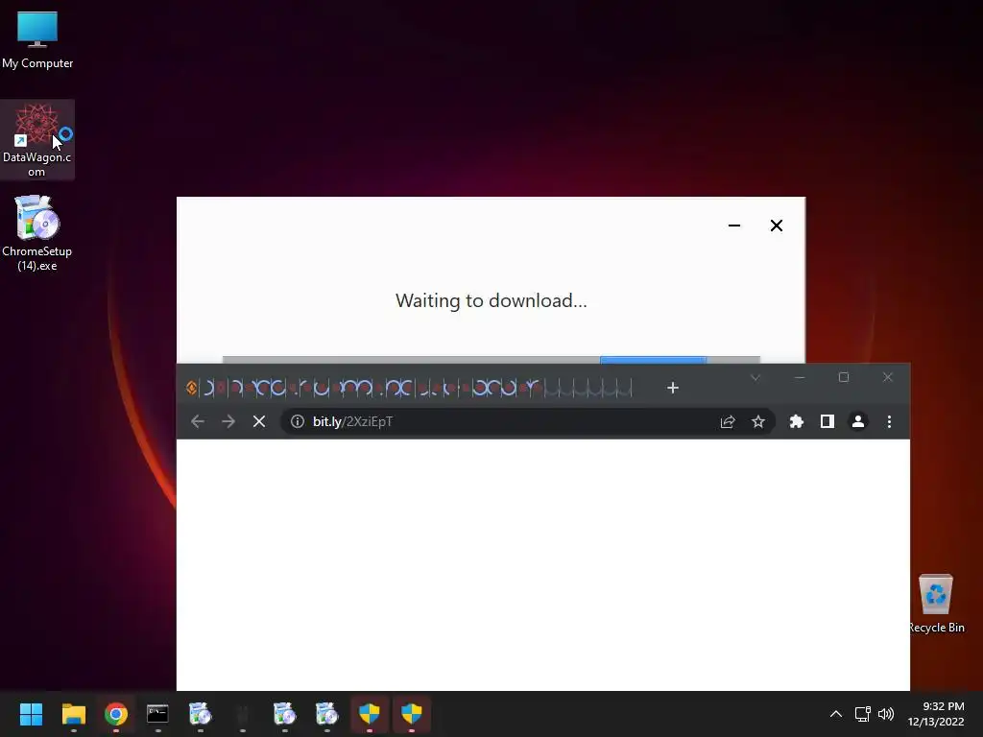Close the Chrome browser window
Screen dimensions: 983x737
[x=888, y=377]
